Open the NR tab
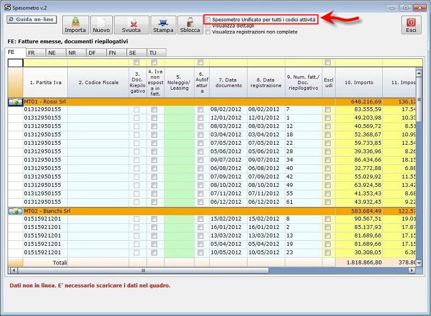The width and height of the screenshot is (431, 316). [x=76, y=53]
